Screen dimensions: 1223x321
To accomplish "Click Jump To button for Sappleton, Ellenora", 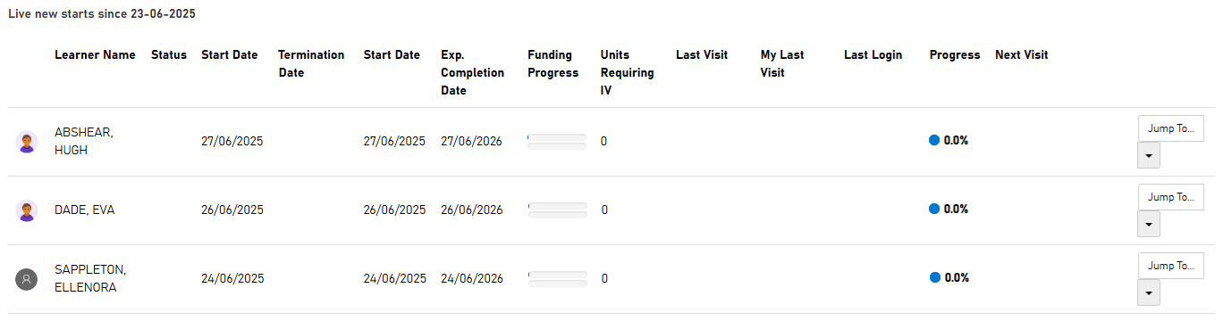I will 1171,266.
